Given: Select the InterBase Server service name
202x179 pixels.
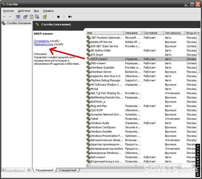Looking at the screenshot, I should coord(101,72).
